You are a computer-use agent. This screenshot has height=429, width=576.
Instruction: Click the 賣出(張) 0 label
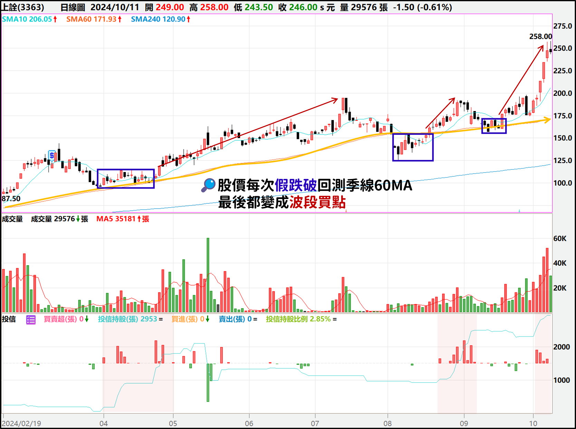click(x=238, y=319)
